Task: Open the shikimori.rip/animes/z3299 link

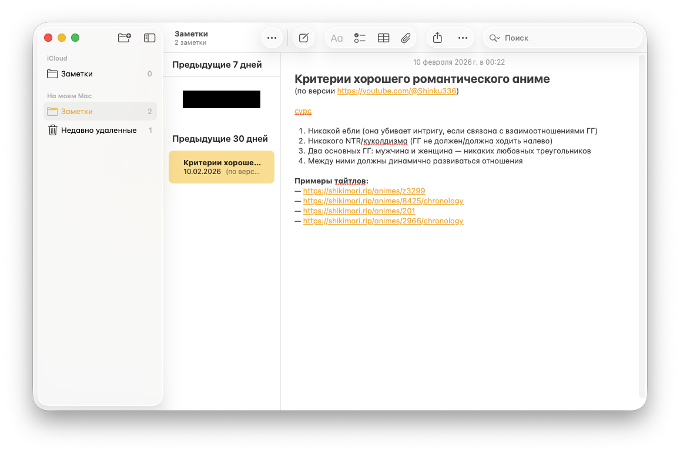Action: pyautogui.click(x=364, y=191)
